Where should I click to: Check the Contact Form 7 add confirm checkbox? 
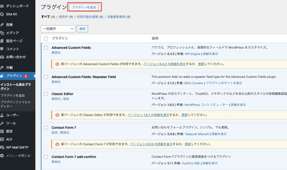pyautogui.click(x=46, y=157)
